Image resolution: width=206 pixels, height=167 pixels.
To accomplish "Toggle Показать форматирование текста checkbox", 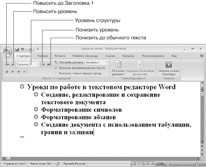I will pos(56,68).
